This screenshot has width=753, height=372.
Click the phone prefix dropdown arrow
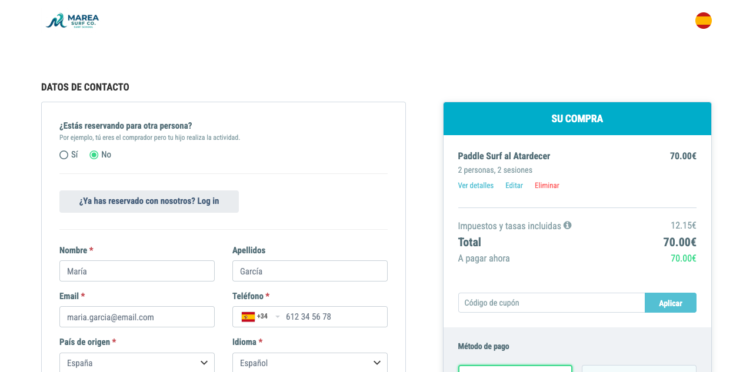tap(278, 317)
